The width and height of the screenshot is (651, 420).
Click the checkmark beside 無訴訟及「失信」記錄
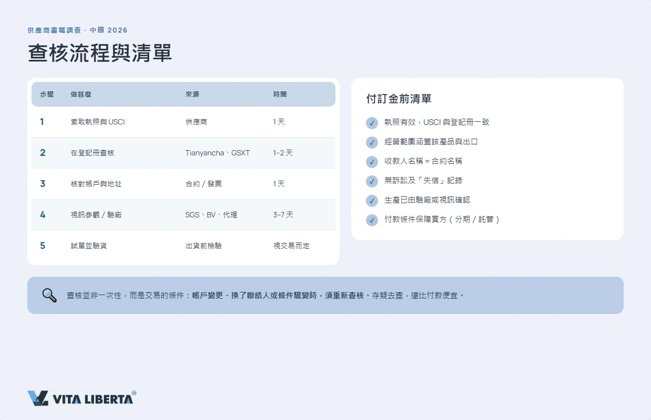tap(372, 181)
